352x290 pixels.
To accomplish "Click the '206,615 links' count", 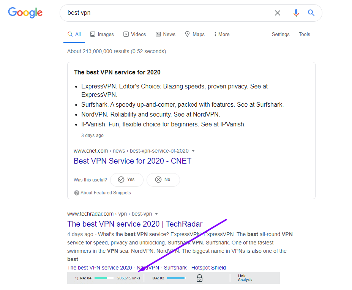I will pos(129,278).
